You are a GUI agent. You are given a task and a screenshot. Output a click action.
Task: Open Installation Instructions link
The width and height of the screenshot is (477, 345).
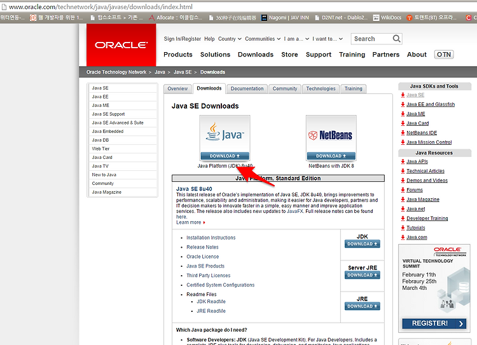(x=211, y=238)
